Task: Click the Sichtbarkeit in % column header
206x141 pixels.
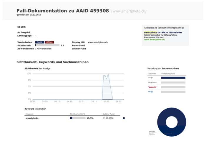Action: pos(77,114)
